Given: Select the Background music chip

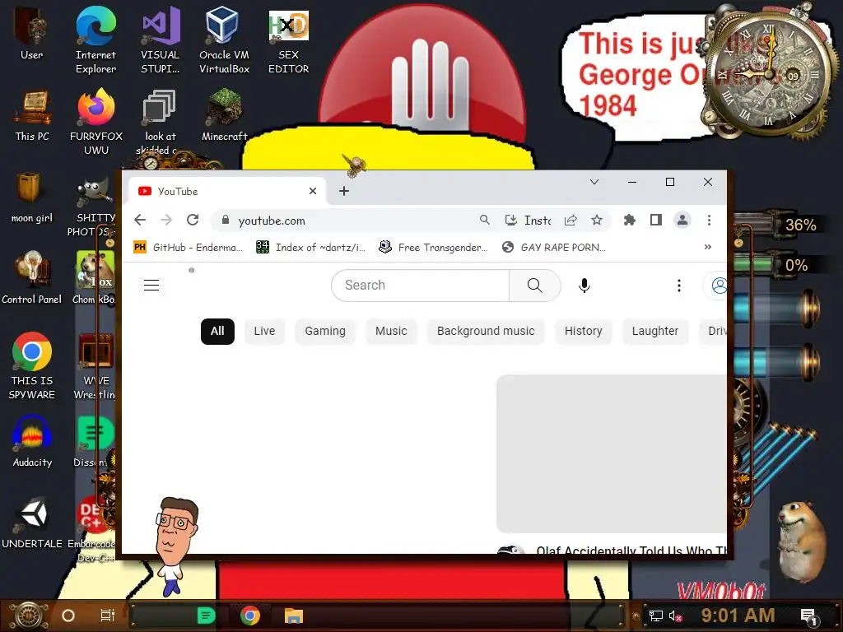Looking at the screenshot, I should coord(486,331).
